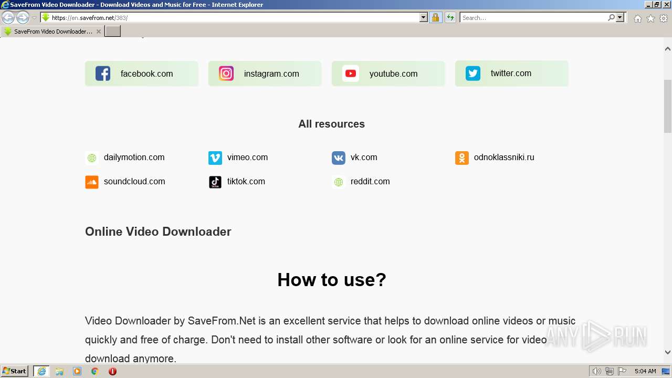This screenshot has height=378, width=672.
Task: Click the SoundCloud orange icon
Action: [92, 182]
